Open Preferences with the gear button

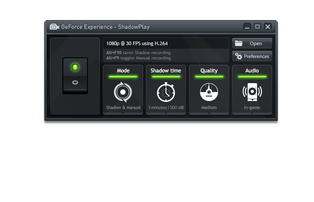[252, 56]
